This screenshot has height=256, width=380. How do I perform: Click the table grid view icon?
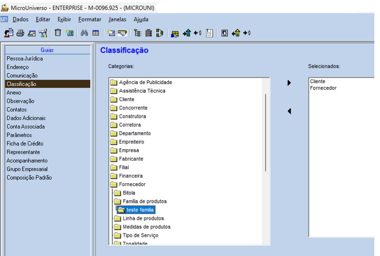tap(96, 33)
